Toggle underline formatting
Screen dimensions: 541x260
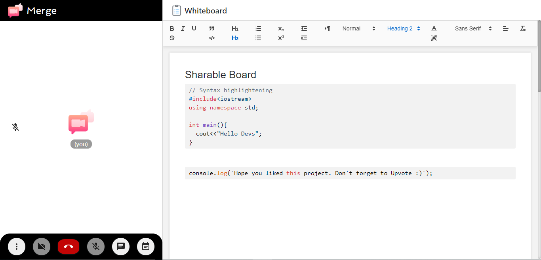(x=194, y=28)
